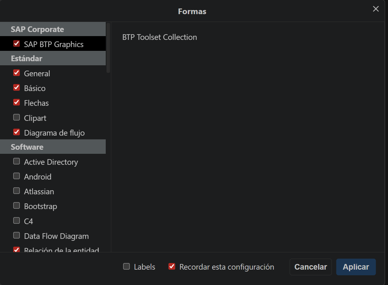Screen dimensions: 388x285
Task: Click the Aplicar button
Action: [x=356, y=267]
